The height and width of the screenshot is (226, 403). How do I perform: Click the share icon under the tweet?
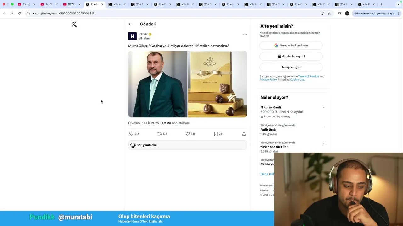[244, 134]
